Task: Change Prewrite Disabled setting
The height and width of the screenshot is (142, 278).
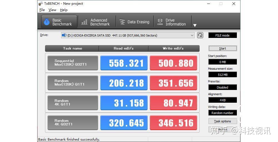Action: pyautogui.click(x=222, y=87)
